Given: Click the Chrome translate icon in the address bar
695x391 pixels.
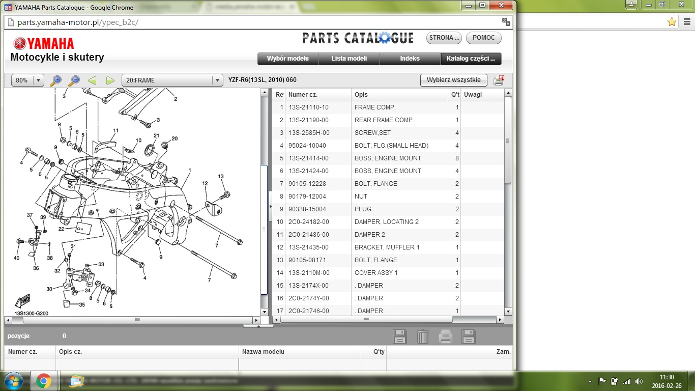Looking at the screenshot, I should [x=506, y=22].
